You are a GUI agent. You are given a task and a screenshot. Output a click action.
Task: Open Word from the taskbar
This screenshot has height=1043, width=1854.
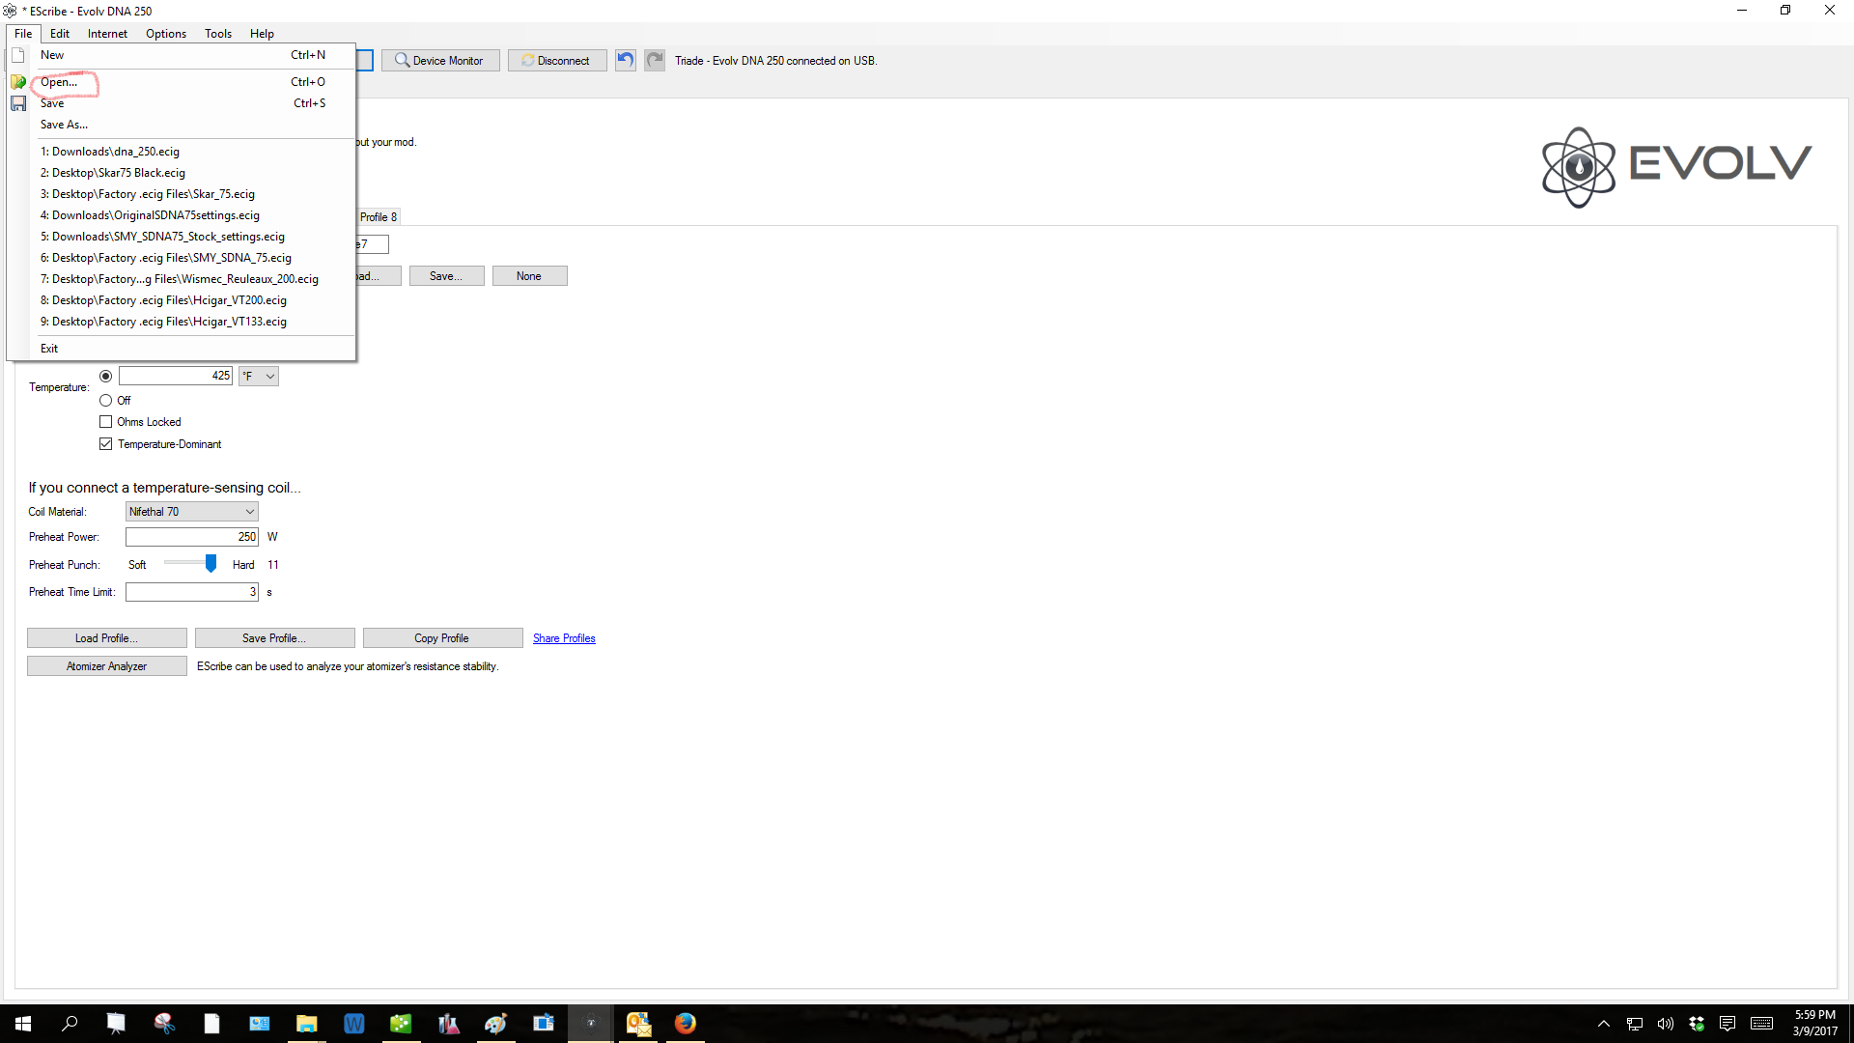(353, 1023)
